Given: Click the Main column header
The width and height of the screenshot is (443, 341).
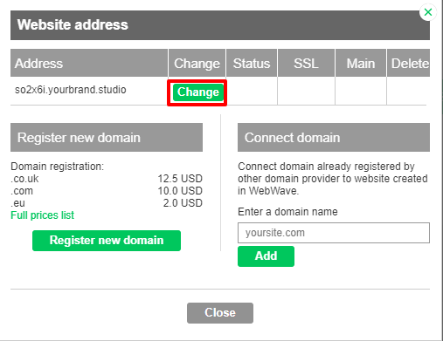Looking at the screenshot, I should 361,63.
